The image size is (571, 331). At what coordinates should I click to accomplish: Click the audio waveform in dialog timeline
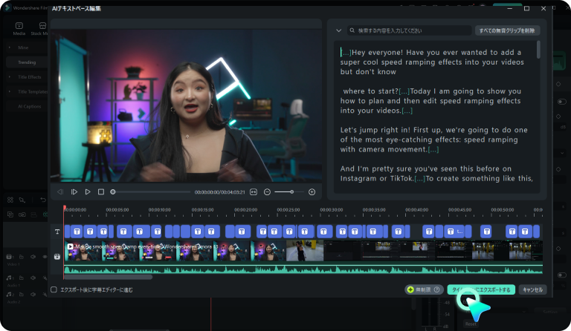tap(303, 269)
